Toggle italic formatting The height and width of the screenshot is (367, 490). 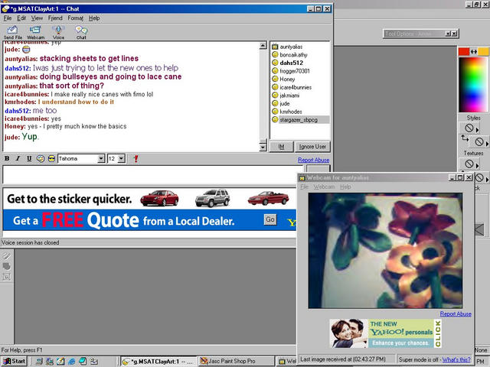click(18, 158)
